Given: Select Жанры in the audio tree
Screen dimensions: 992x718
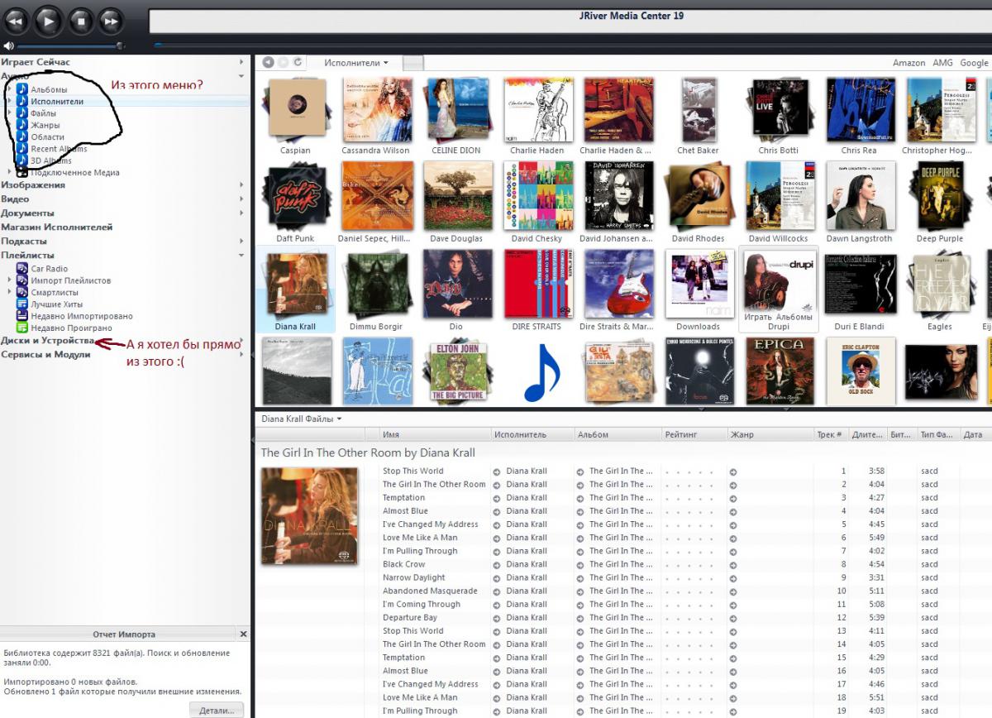Looking at the screenshot, I should click(x=45, y=125).
